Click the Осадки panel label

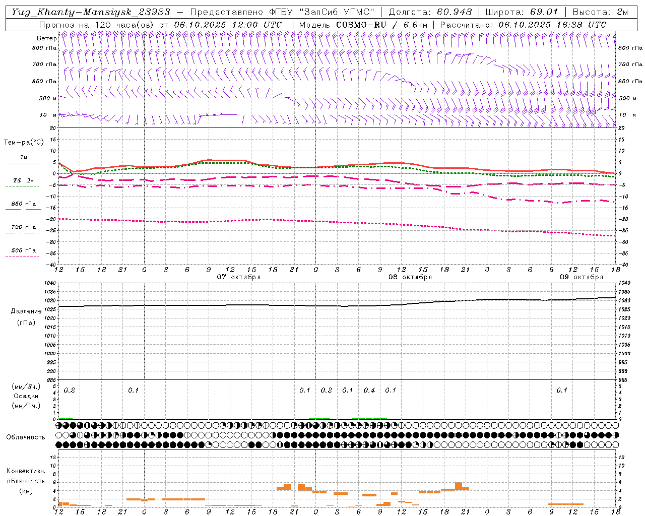point(26,396)
